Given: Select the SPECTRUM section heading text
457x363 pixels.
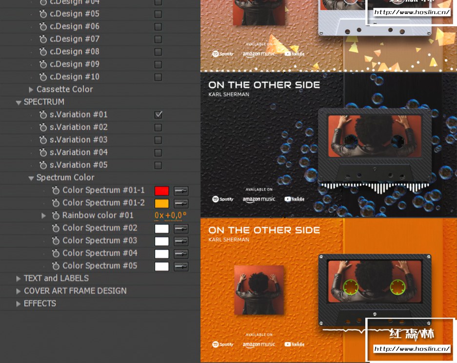Looking at the screenshot, I should pyautogui.click(x=44, y=102).
